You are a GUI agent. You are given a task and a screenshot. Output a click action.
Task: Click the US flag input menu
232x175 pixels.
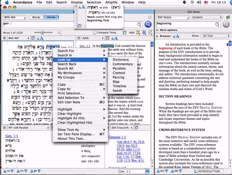pyautogui.click(x=206, y=2)
